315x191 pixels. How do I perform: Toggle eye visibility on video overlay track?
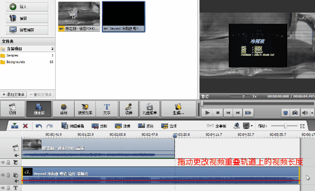[x=3, y=175]
